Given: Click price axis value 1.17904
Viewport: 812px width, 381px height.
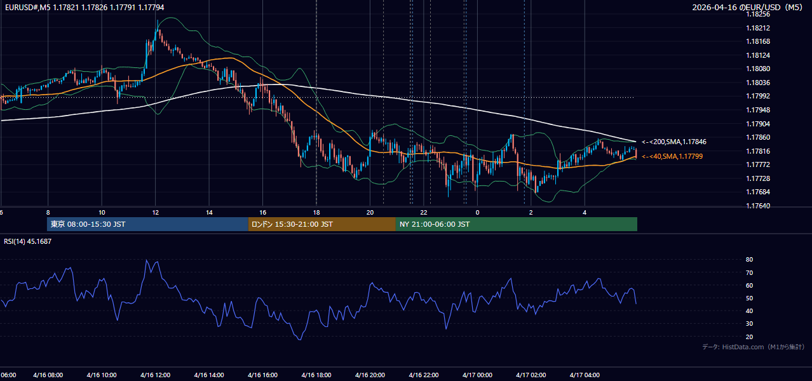Looking at the screenshot, I should point(758,124).
